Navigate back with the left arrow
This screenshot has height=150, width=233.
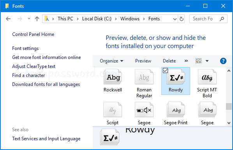(8, 19)
